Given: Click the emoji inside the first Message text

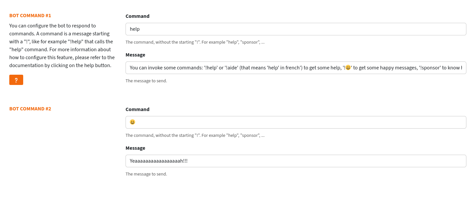Looking at the screenshot, I should [348, 68].
